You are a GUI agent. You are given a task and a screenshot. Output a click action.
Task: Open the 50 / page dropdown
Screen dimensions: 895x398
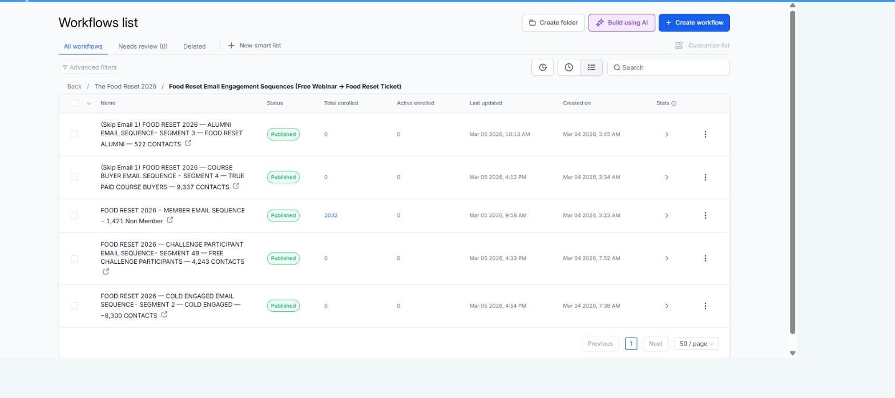tap(696, 344)
